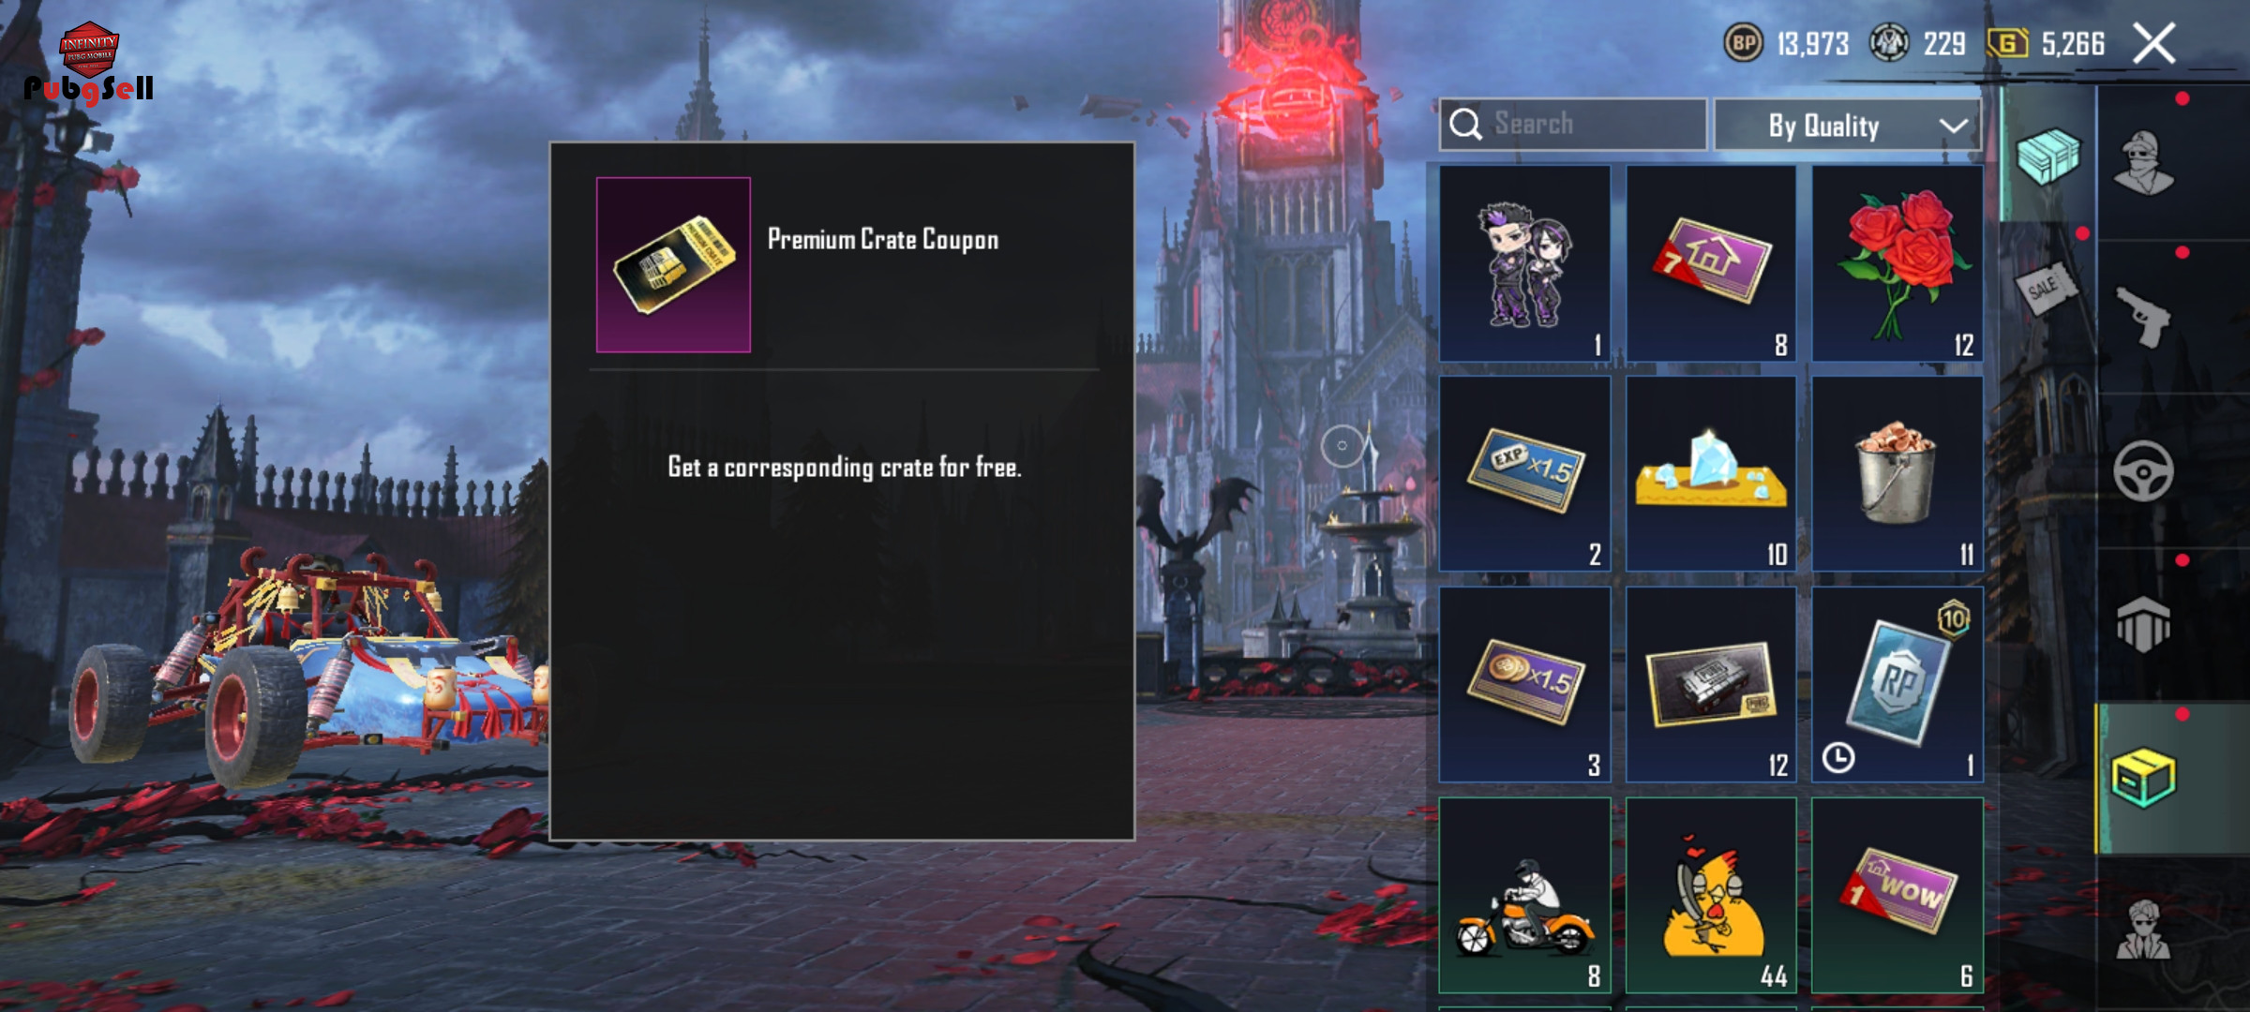Select the chicken sticker with 44 count
The width and height of the screenshot is (2250, 1012).
click(x=1711, y=895)
